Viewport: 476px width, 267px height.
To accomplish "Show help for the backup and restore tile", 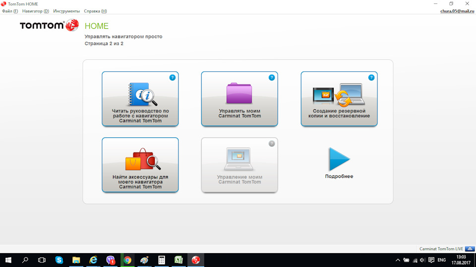I will [371, 78].
